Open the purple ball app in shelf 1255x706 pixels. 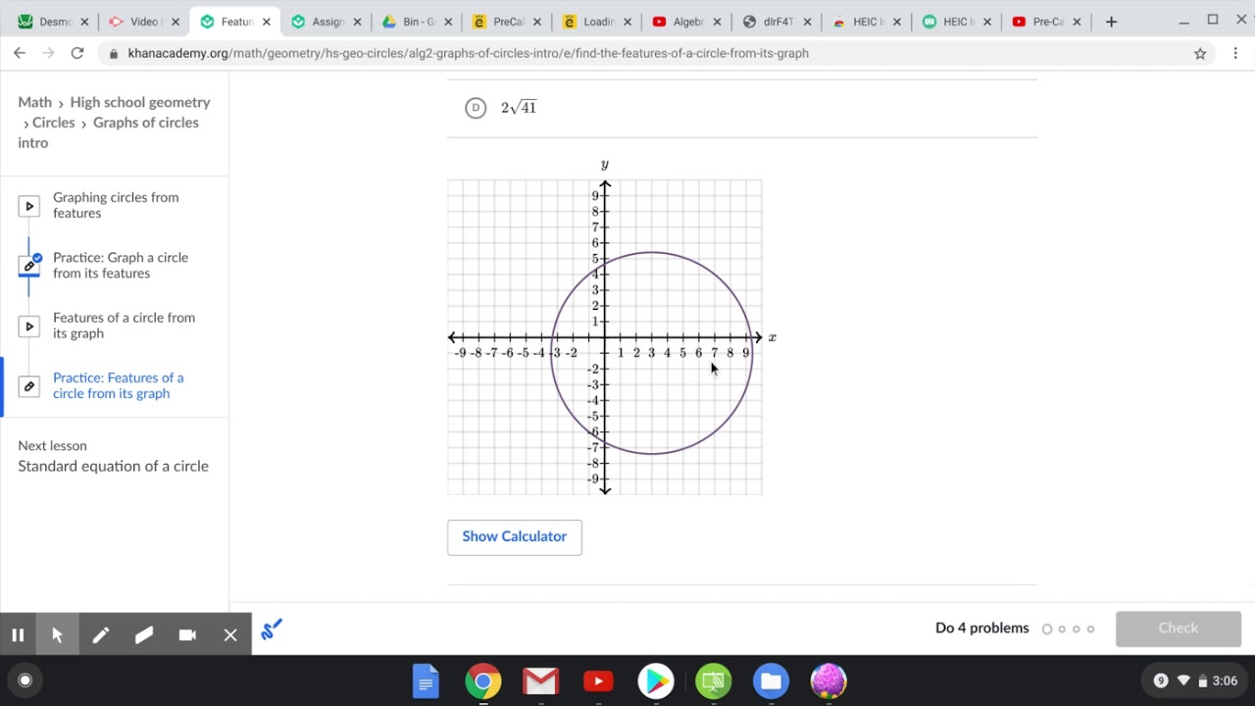click(828, 681)
